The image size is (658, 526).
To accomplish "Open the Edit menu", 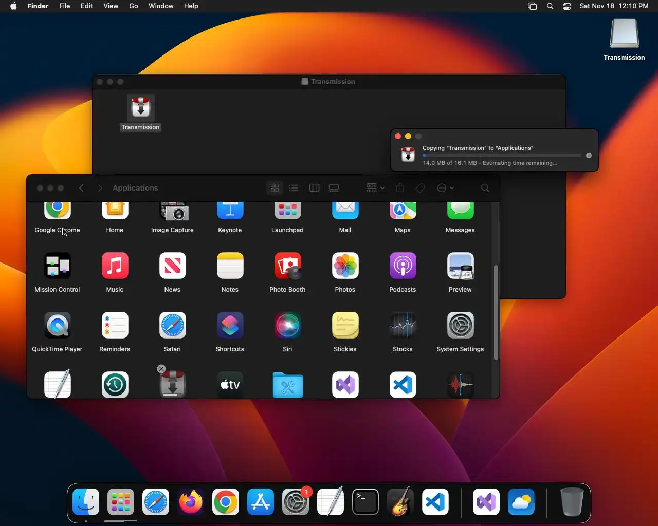I will (87, 6).
